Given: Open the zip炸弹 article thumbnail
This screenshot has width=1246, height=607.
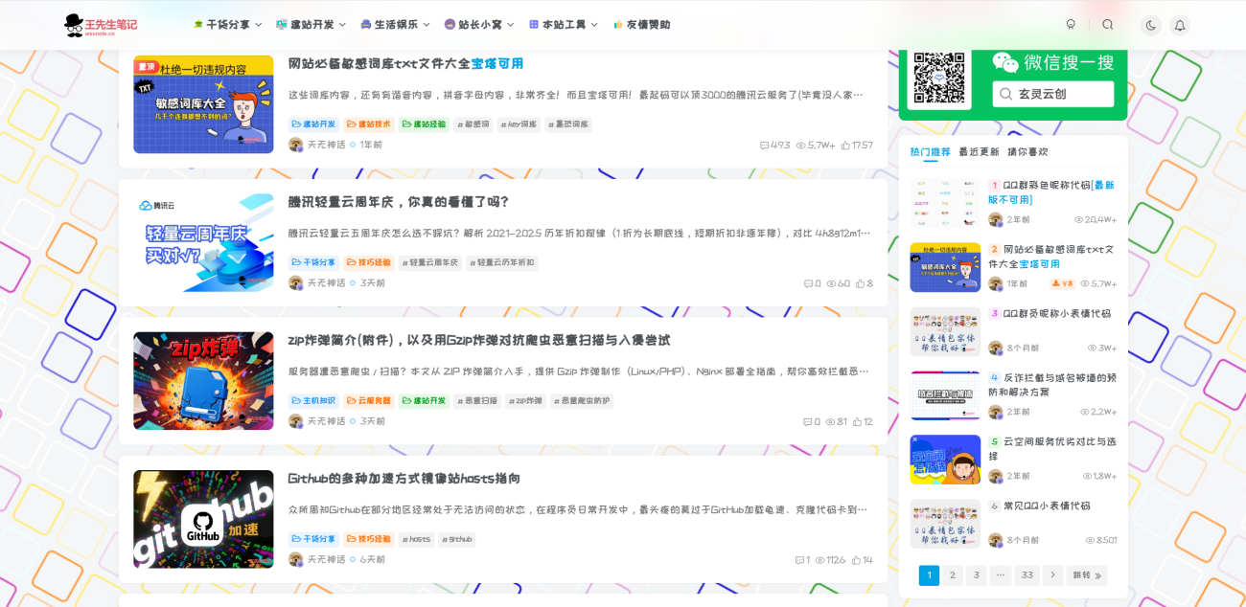Looking at the screenshot, I should 203,381.
